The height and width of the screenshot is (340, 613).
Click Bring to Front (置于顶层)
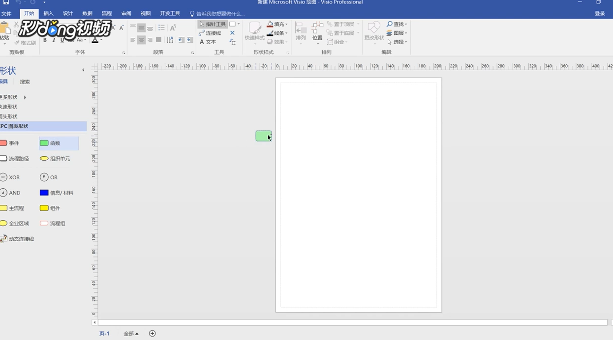coord(343,24)
